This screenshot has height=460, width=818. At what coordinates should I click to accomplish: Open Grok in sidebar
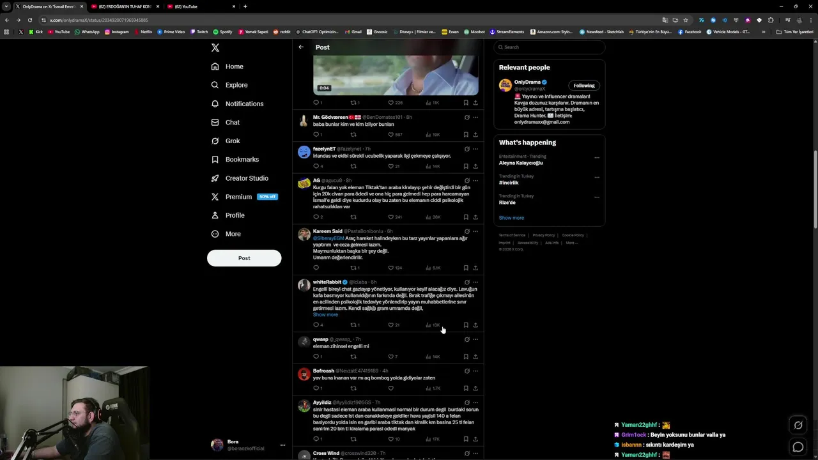point(226,141)
